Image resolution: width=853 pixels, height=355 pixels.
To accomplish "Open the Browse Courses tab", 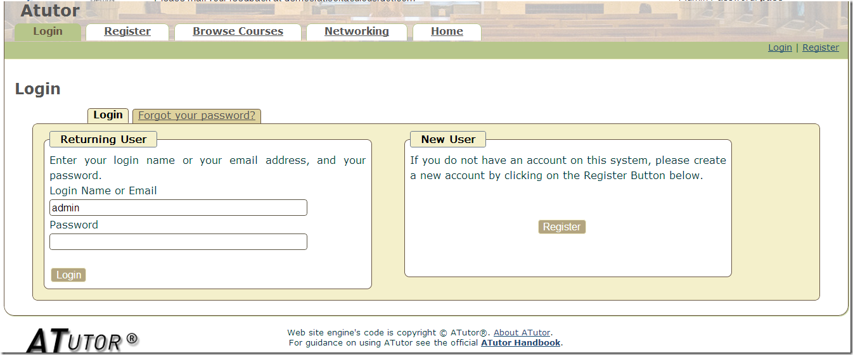I will point(238,32).
